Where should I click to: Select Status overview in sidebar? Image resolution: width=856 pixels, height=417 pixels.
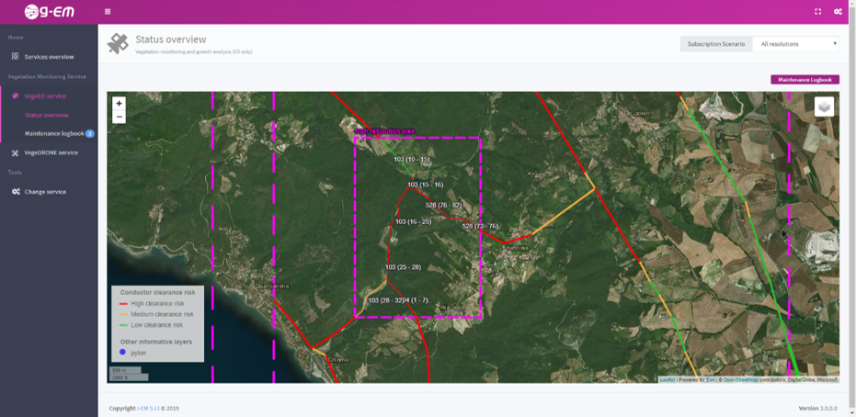46,115
